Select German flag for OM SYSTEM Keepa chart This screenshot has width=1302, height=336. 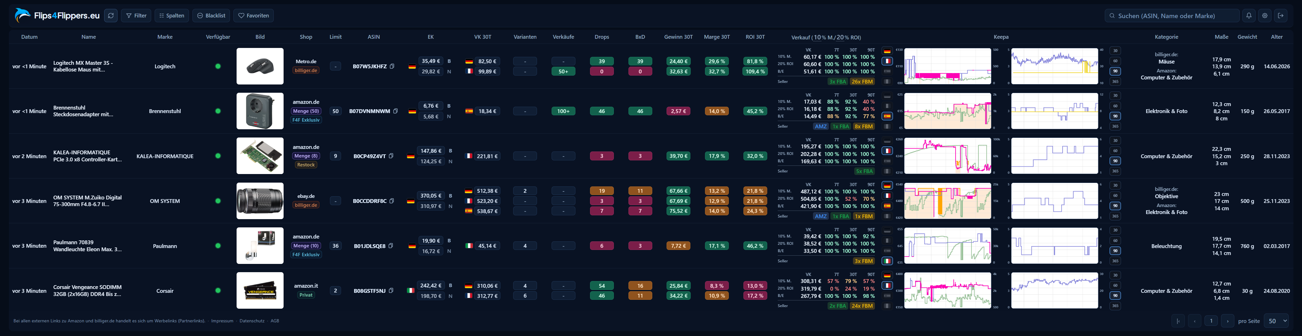pyautogui.click(x=887, y=185)
